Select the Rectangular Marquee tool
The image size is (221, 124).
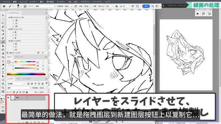[x=3, y=19]
